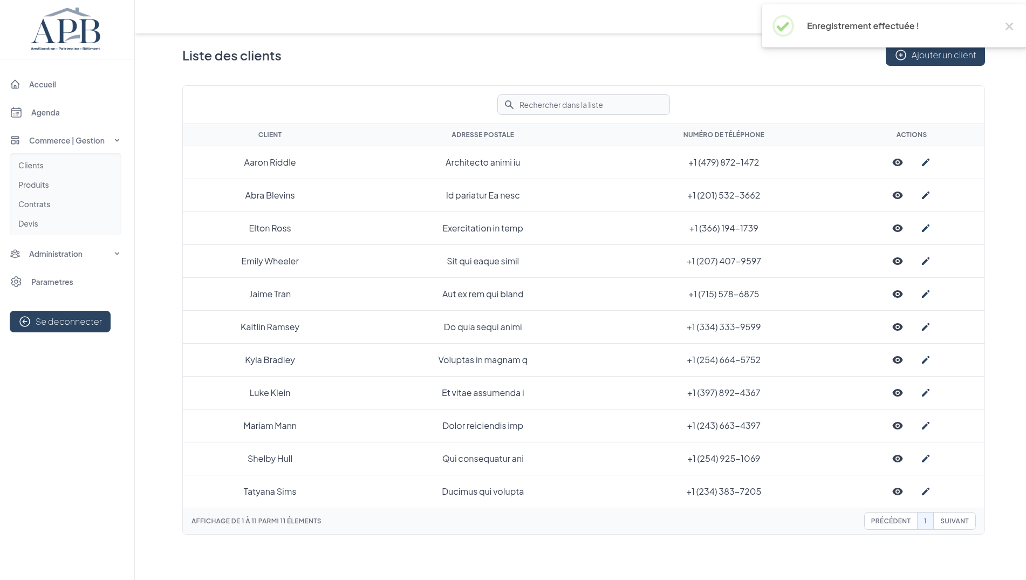Click client name Aaron Riddle
The height and width of the screenshot is (580, 1026).
click(x=270, y=162)
